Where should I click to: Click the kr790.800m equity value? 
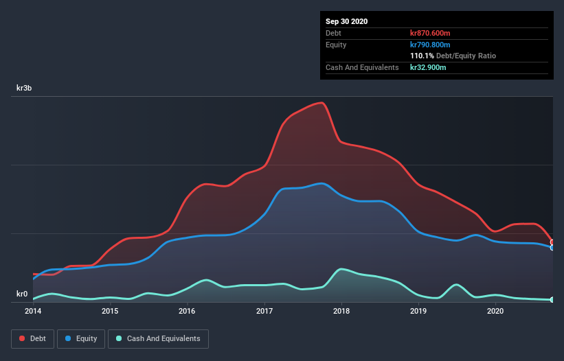pyautogui.click(x=430, y=45)
